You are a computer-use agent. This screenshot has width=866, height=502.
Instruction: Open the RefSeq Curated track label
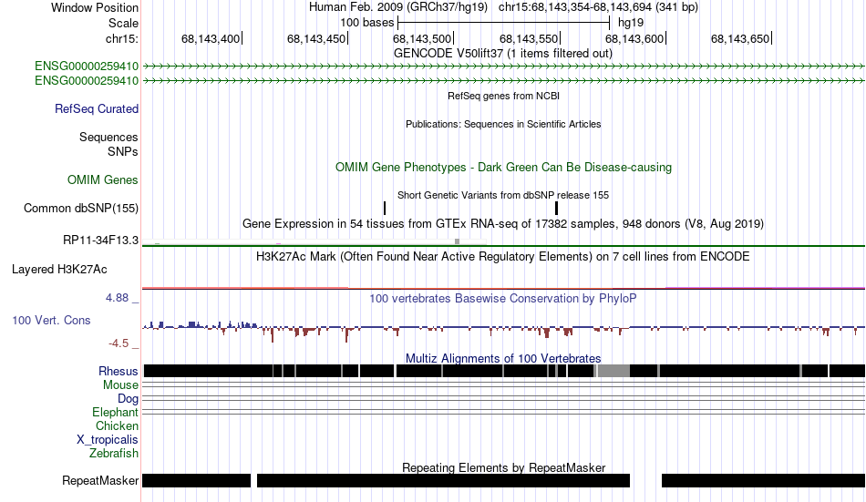pyautogui.click(x=96, y=108)
